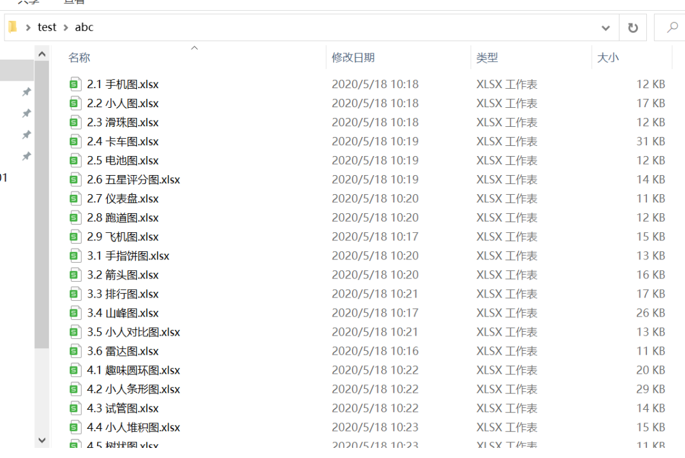685x458 pixels.
Task: Click the icon of 2.6 五星评分图.xlsx
Action: pyautogui.click(x=75, y=179)
